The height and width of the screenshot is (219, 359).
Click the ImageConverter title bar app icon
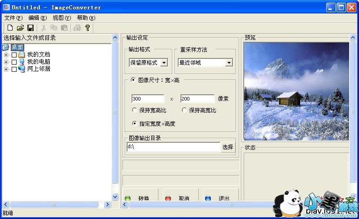pos(6,7)
